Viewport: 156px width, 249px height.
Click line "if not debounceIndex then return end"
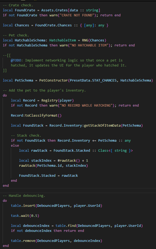[x=47, y=231]
